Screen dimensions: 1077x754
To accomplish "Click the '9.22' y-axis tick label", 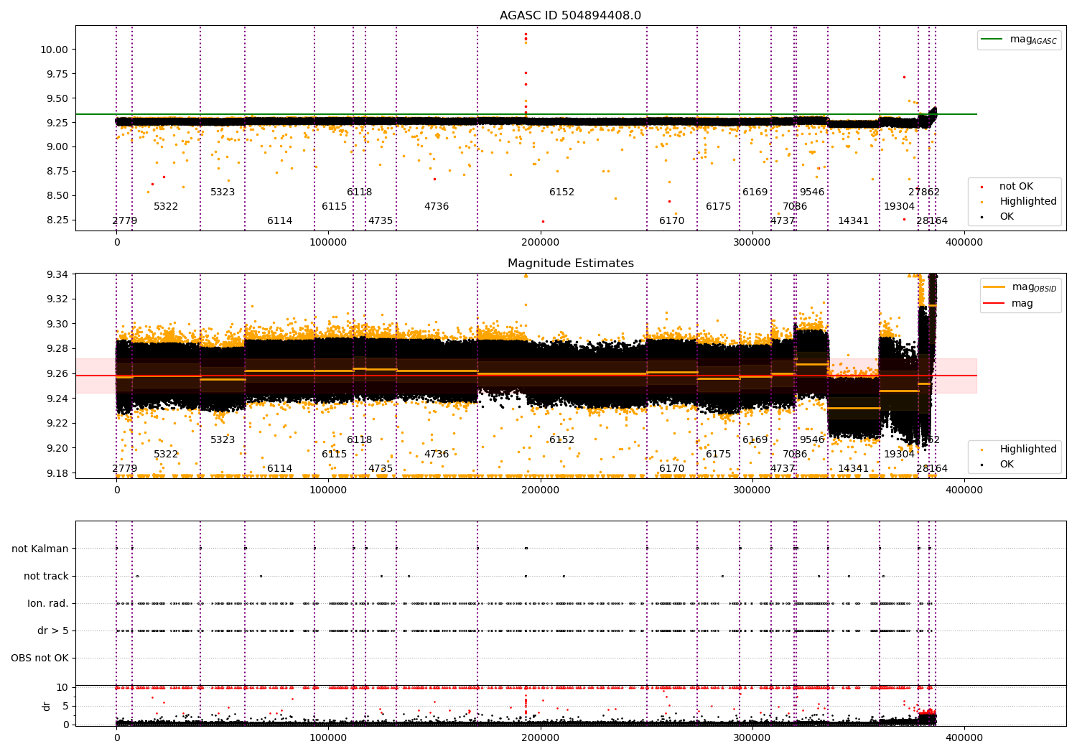I will pos(58,423).
